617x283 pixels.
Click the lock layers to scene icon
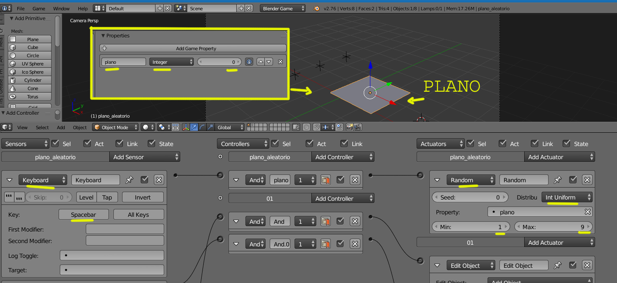tap(296, 128)
